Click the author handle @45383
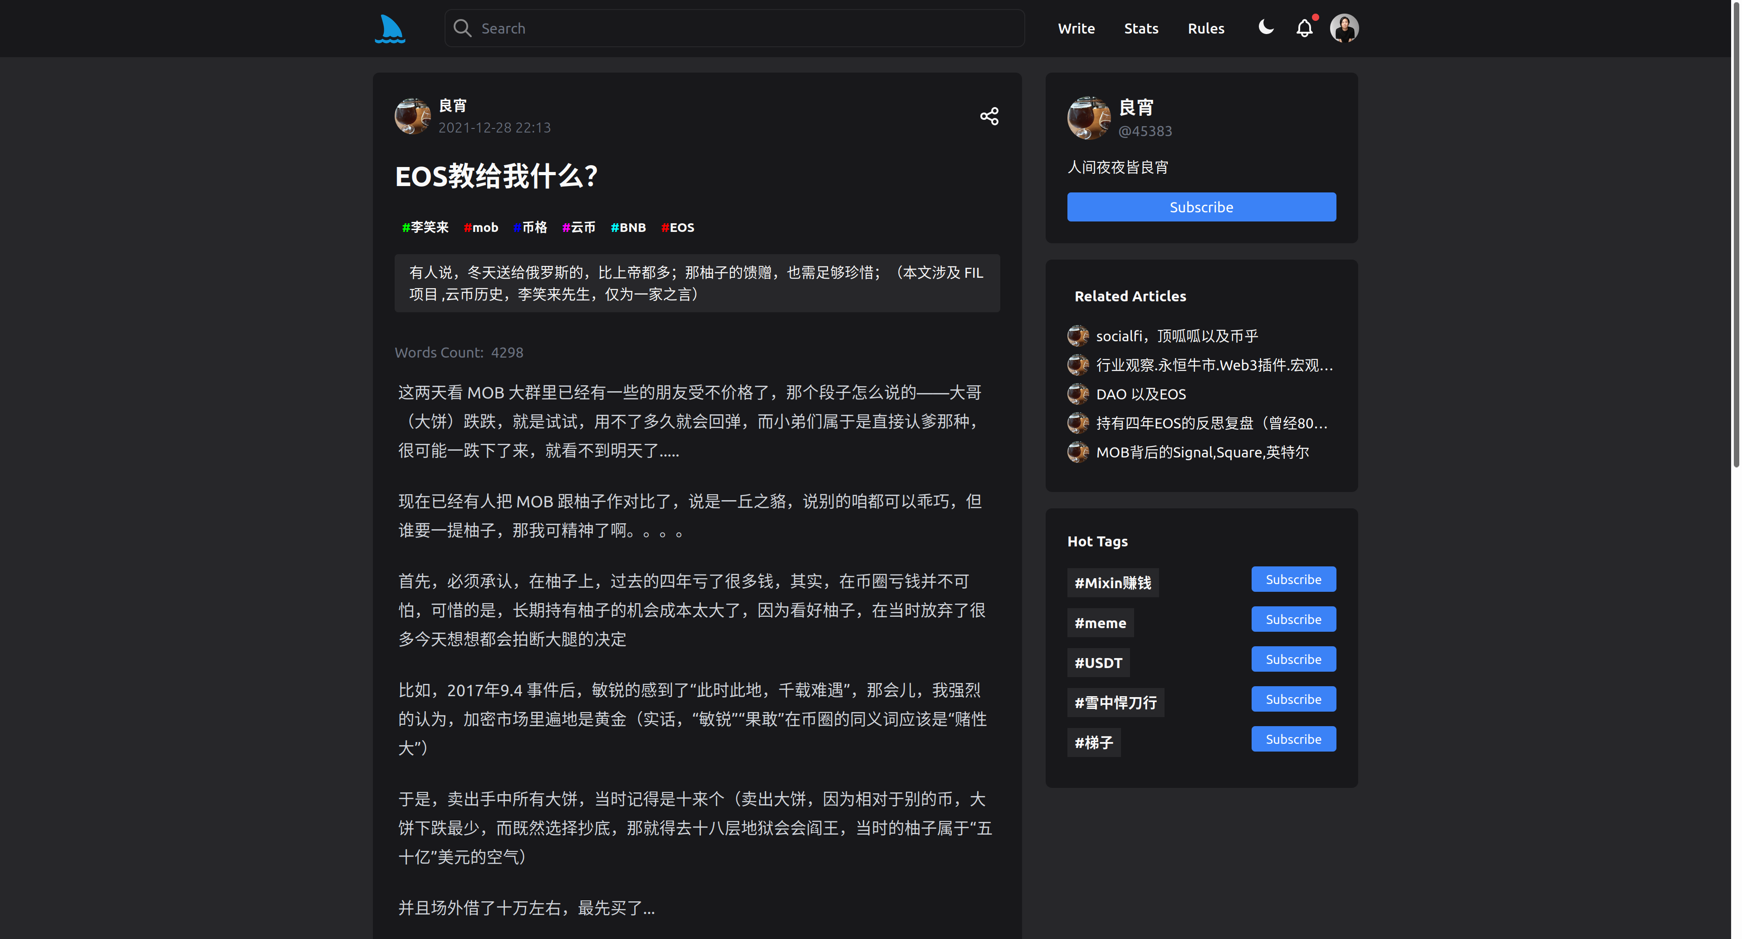 tap(1145, 131)
